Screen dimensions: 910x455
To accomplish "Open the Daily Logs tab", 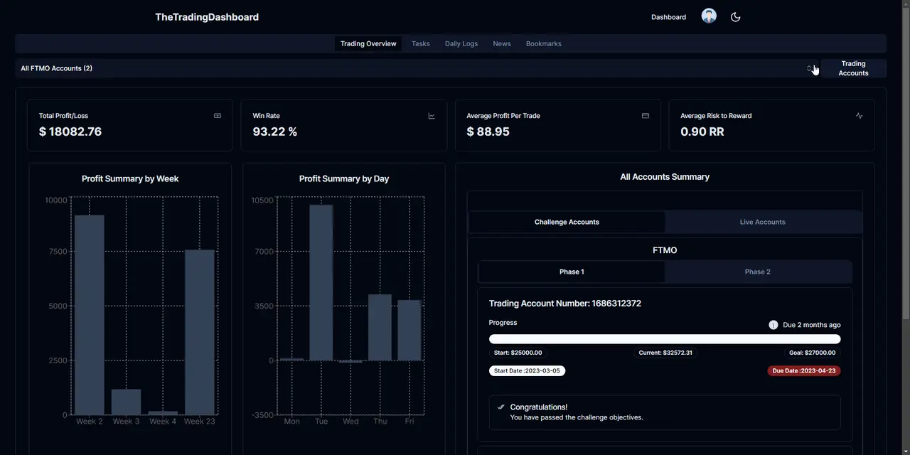I will (x=461, y=43).
